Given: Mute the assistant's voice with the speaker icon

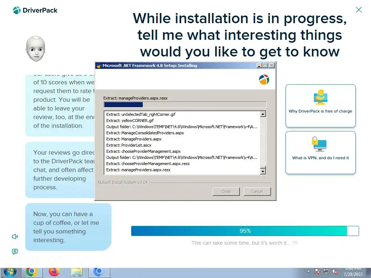Looking at the screenshot, I should coord(15,236).
